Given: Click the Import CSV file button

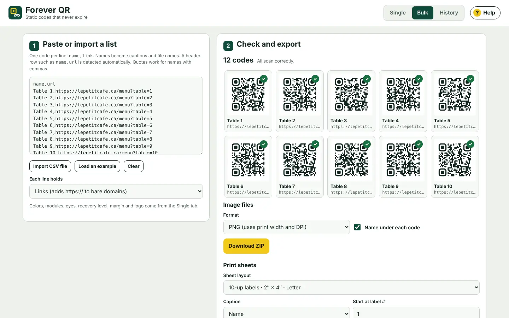Looking at the screenshot, I should point(50,166).
